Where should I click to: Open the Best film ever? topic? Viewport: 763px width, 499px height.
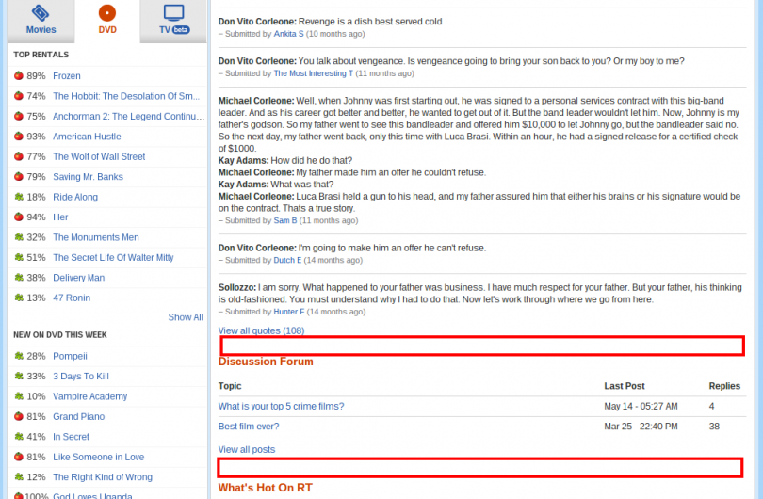[249, 427]
